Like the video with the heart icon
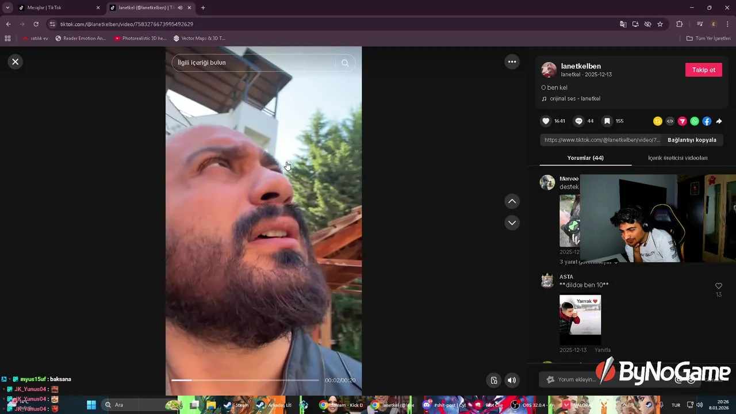Screen dimensions: 736x414 coord(546,121)
